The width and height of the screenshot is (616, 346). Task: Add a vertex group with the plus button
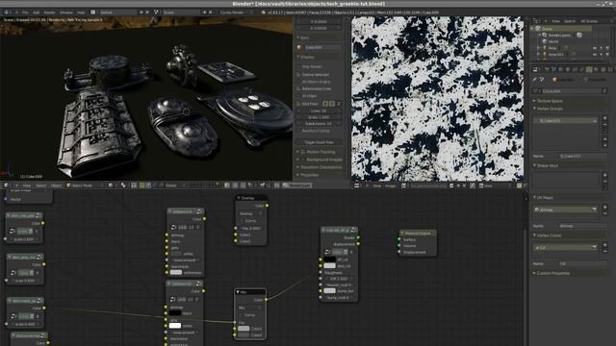[604, 117]
